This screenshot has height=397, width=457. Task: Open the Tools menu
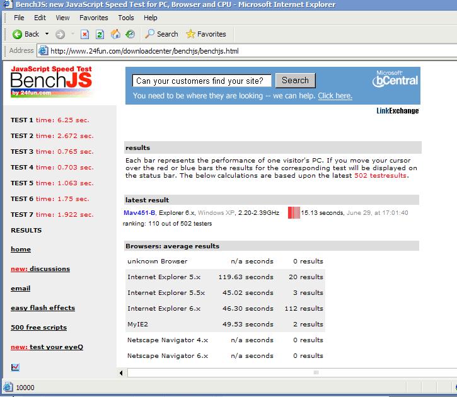click(126, 18)
